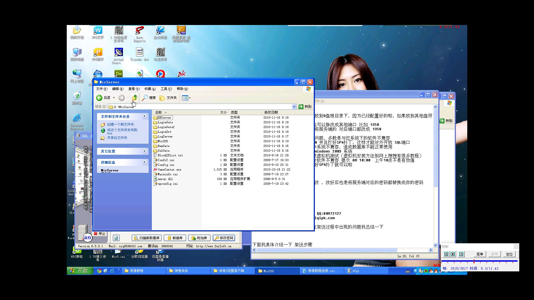Fast-forward in 控制 panel

(461, 254)
